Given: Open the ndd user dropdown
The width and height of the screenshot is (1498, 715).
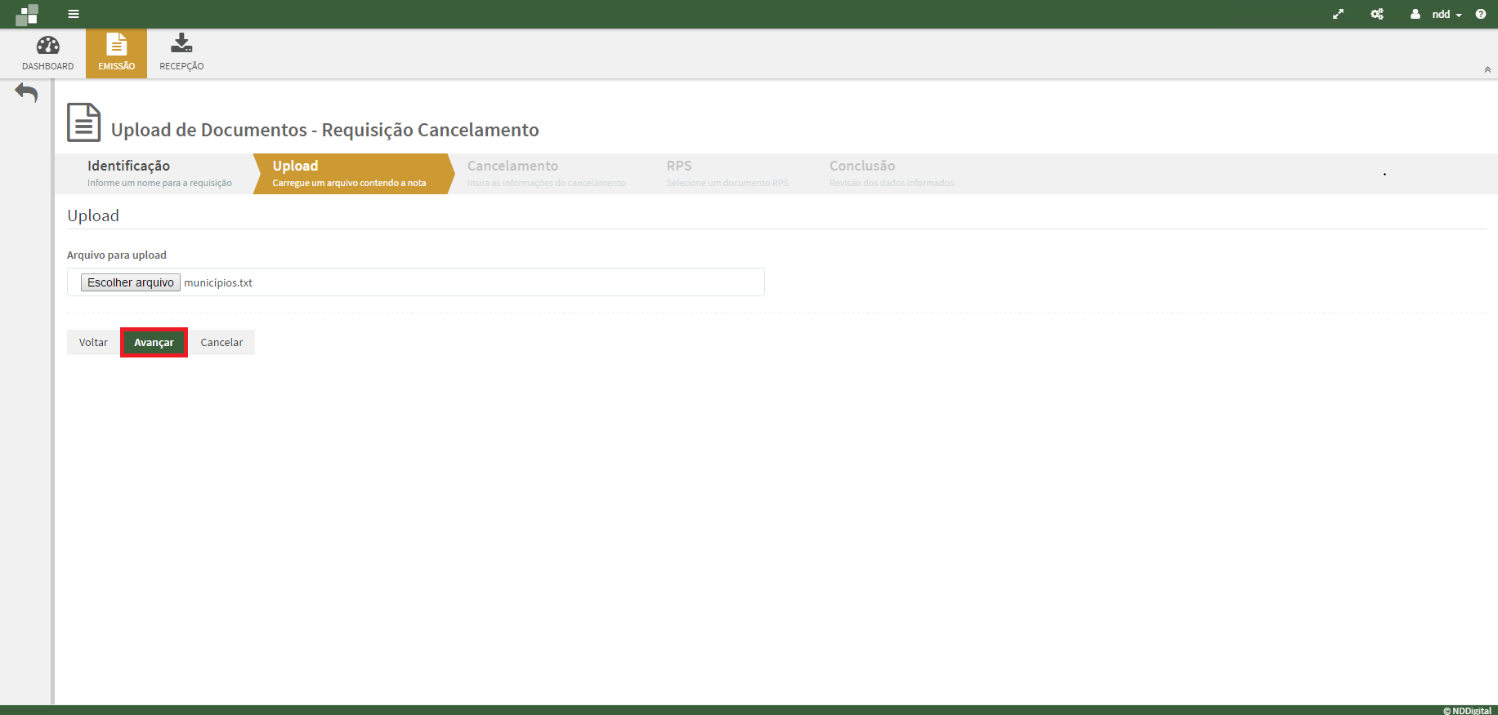Looking at the screenshot, I should tap(1447, 14).
